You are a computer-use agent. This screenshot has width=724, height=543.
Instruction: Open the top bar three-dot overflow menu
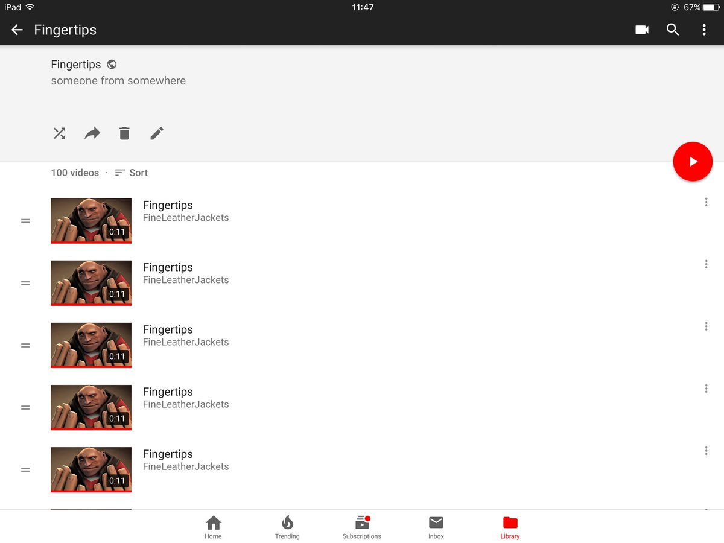pos(704,30)
